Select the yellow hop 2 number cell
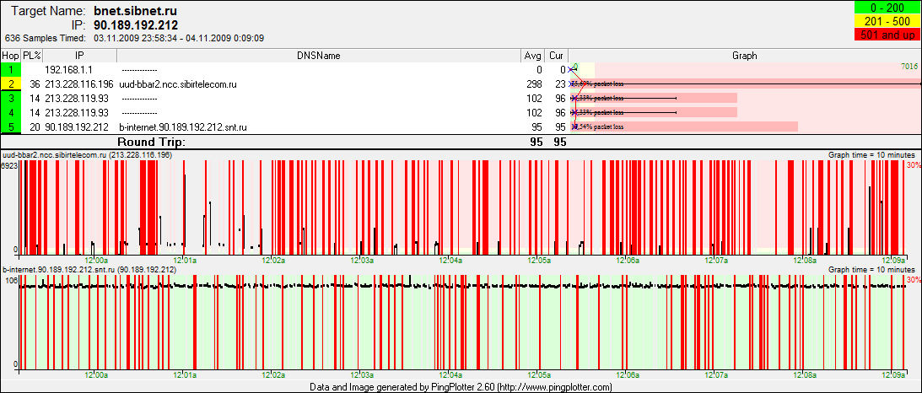 [x=11, y=84]
